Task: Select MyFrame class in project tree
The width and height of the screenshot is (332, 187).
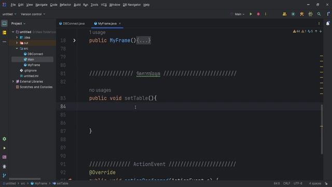Action: [32, 65]
